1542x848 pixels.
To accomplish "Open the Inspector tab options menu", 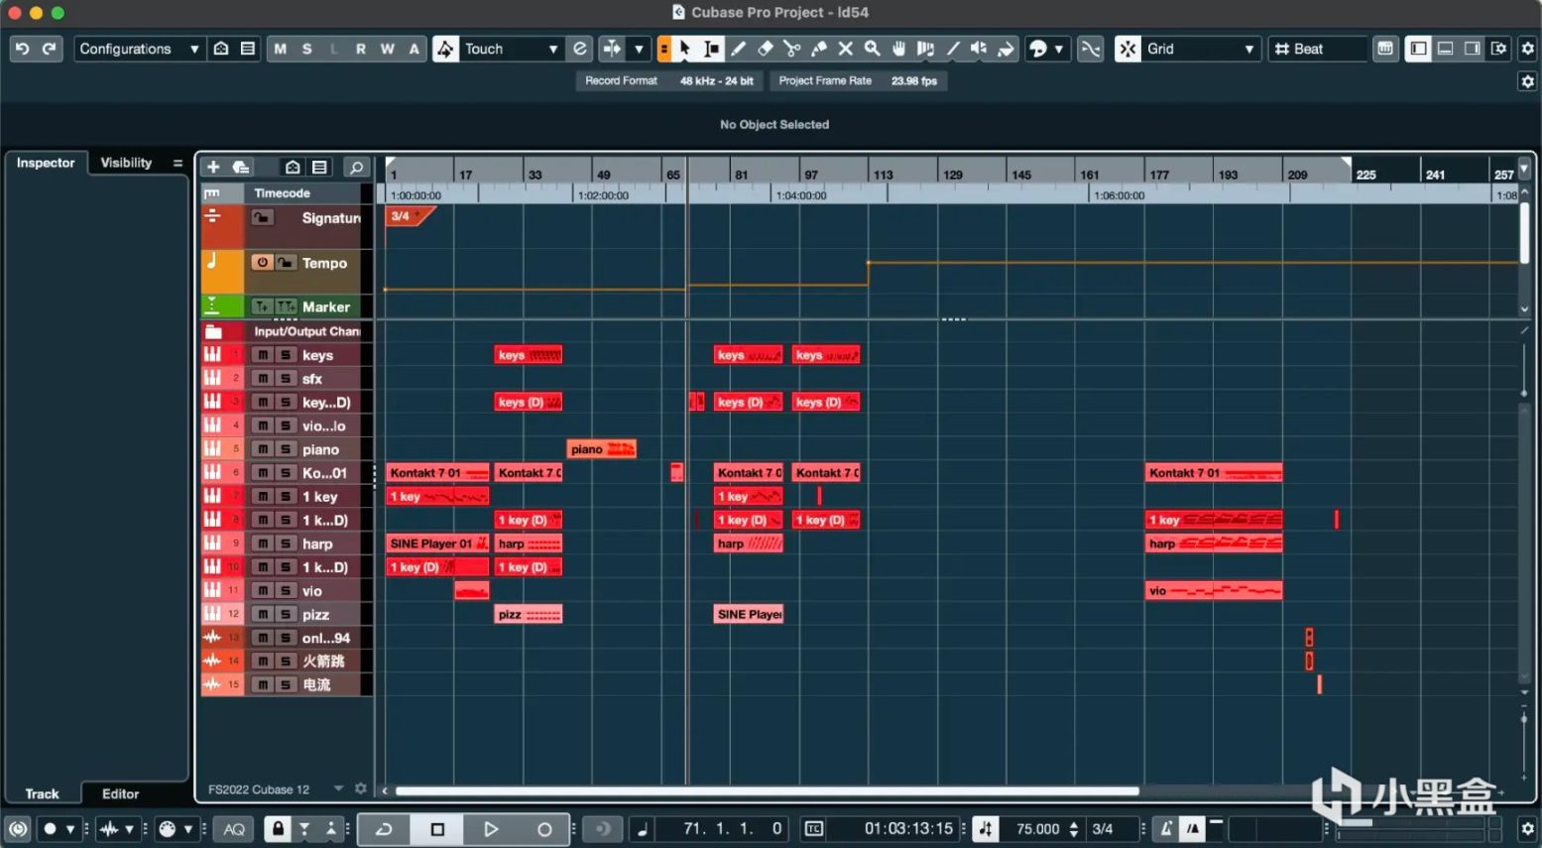I will (x=178, y=163).
